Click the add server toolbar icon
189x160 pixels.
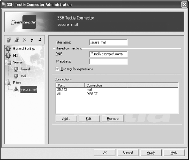click(9, 40)
